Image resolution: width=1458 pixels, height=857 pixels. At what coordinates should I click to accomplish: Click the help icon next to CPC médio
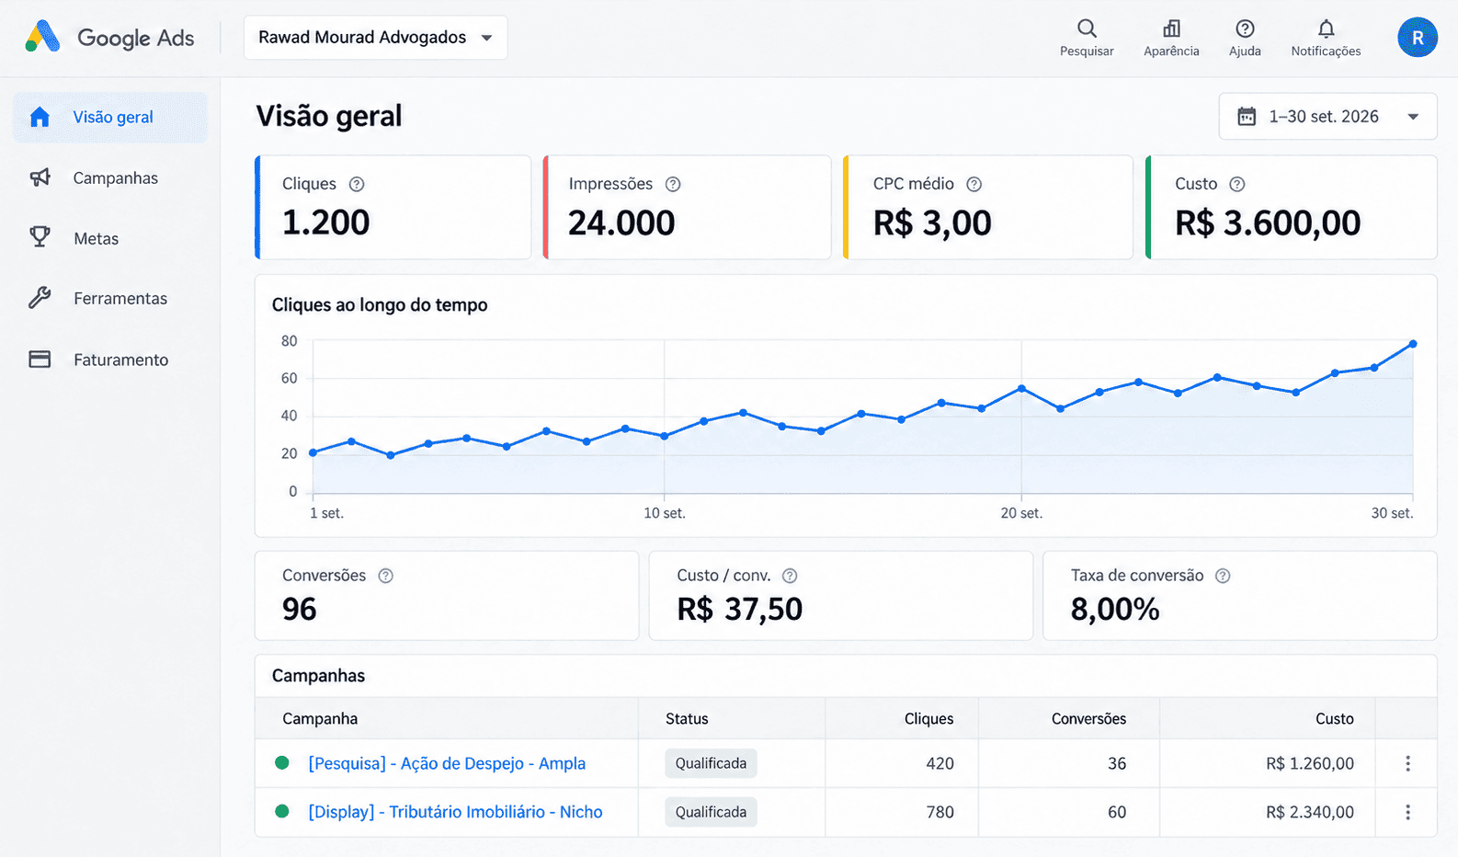974,184
